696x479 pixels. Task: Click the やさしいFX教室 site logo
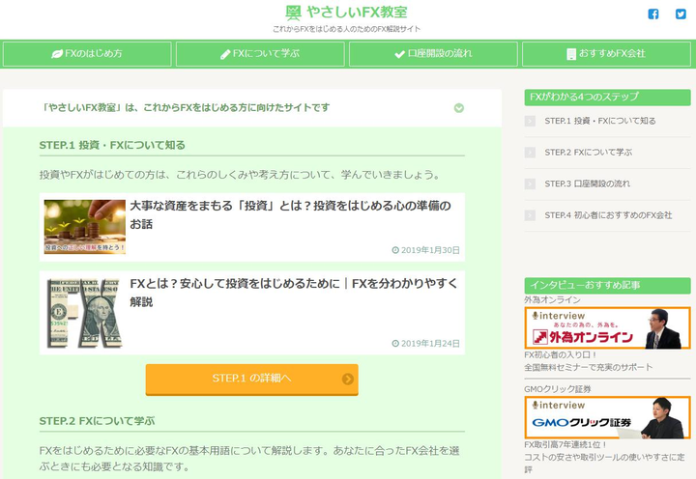(346, 13)
